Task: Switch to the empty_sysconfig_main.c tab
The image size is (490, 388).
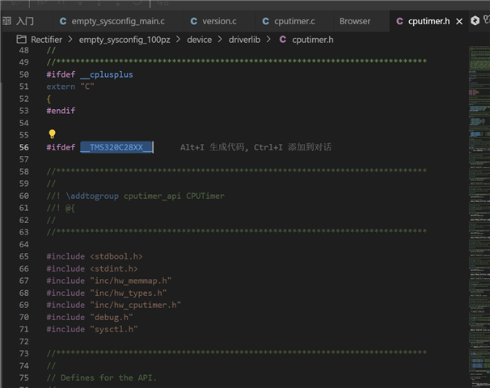Action: [x=117, y=21]
